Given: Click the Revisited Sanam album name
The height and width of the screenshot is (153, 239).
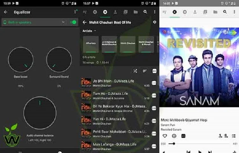Looking at the screenshot, I should pos(171,129).
